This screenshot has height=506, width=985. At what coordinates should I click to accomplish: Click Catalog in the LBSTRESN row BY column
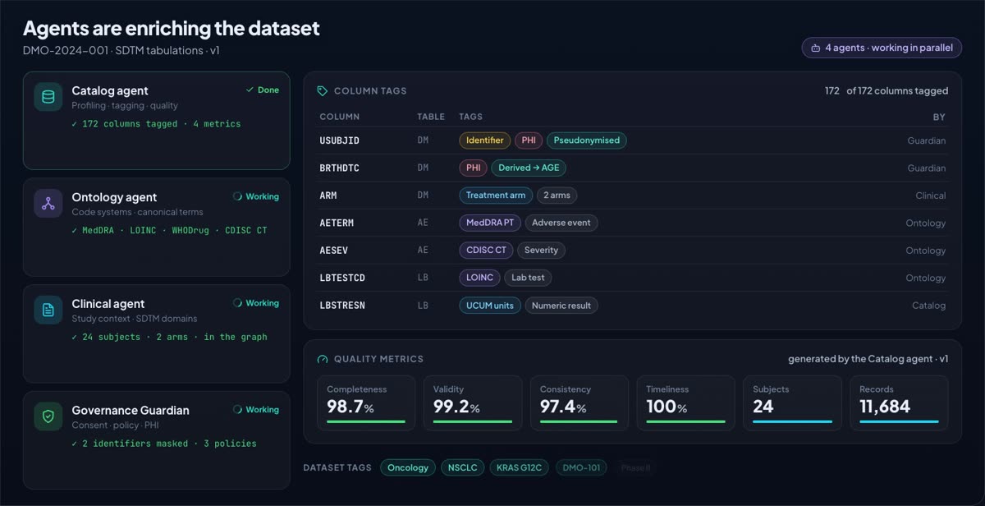pos(928,306)
